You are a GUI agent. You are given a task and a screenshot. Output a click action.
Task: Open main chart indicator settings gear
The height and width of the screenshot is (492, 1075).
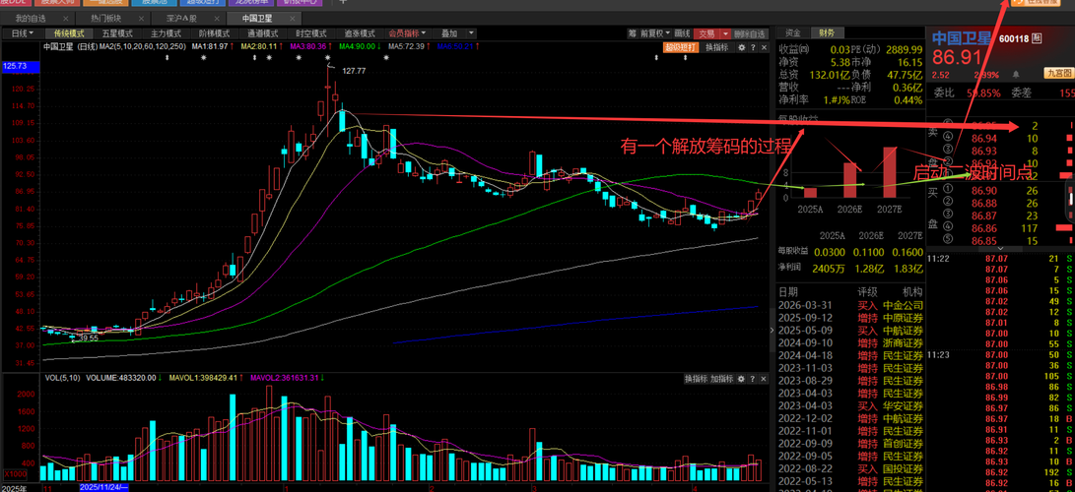click(742, 47)
